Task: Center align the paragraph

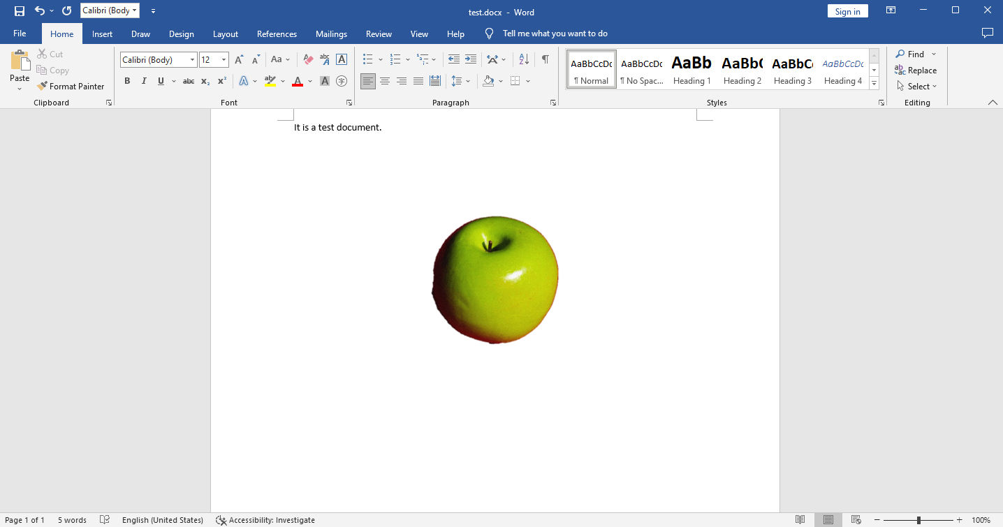Action: click(385, 81)
